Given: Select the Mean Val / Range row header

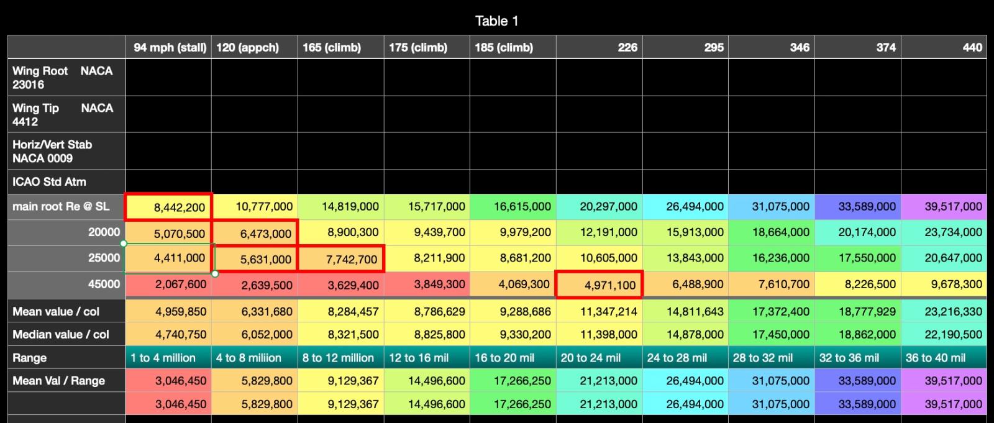Looking at the screenshot, I should pyautogui.click(x=66, y=381).
